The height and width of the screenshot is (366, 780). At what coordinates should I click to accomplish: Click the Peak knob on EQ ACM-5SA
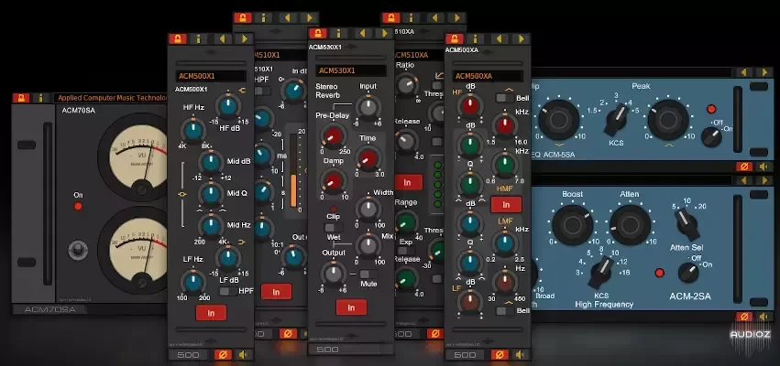668,120
